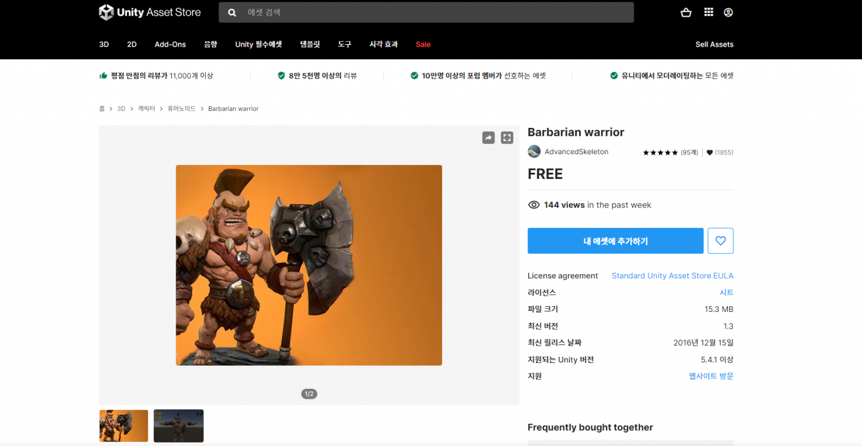Open the account profile icon
862x446 pixels.
(728, 12)
